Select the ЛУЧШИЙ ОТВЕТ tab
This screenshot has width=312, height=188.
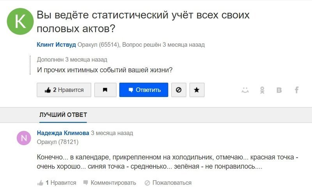[63, 115]
